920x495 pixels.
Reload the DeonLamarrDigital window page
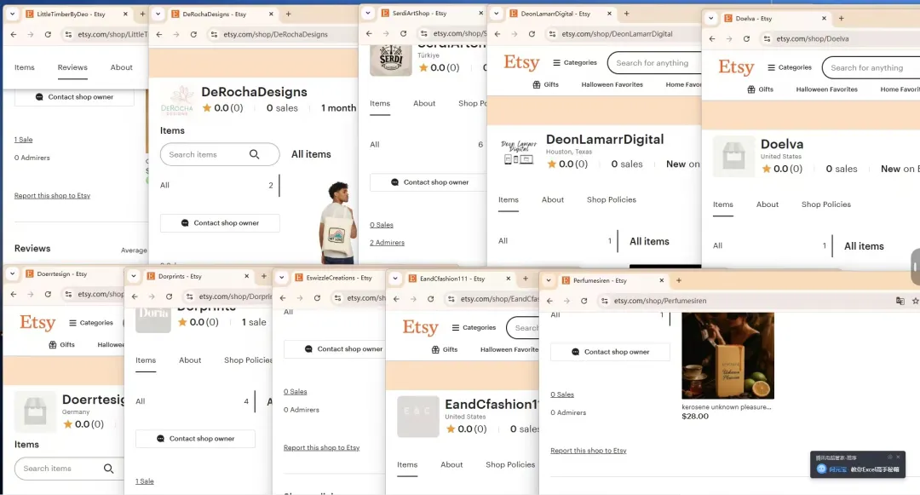[532, 34]
